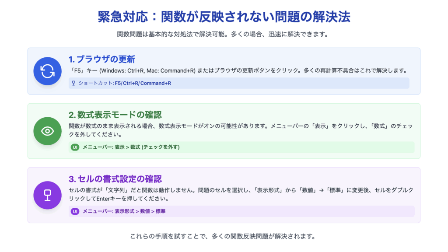The height and width of the screenshot is (252, 448).
Task: Select the heading 2. 数式表示モードの確認
Action: (x=115, y=115)
